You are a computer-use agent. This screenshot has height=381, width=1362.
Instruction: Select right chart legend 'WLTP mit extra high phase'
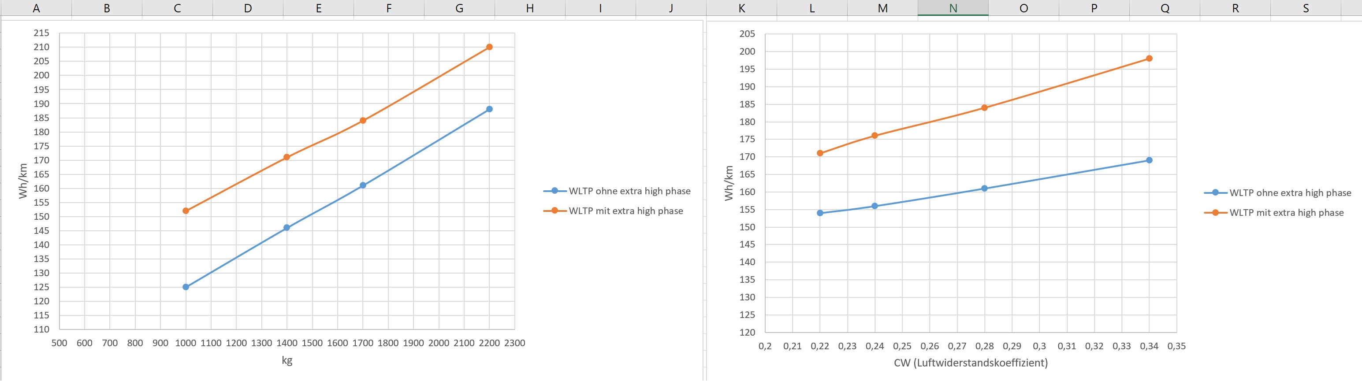(1274, 212)
